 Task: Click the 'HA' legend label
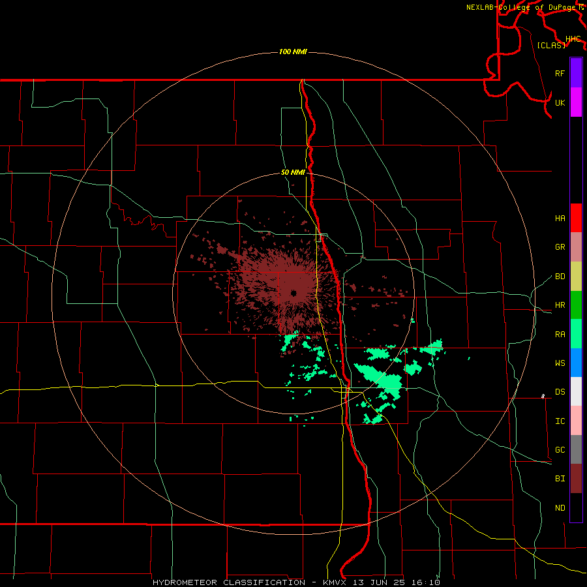pyautogui.click(x=560, y=218)
